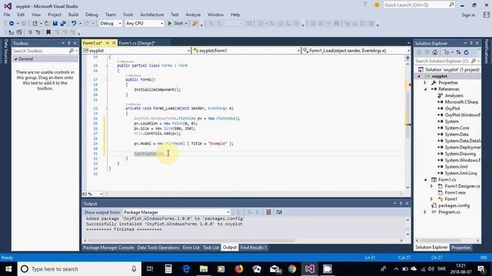This screenshot has height=276, width=492.
Task: Open the Tools menu
Action: 128,15
